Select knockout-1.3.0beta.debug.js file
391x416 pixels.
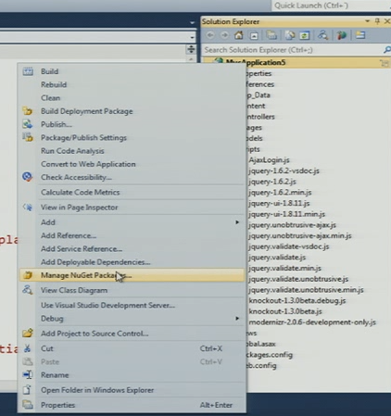[297, 300]
